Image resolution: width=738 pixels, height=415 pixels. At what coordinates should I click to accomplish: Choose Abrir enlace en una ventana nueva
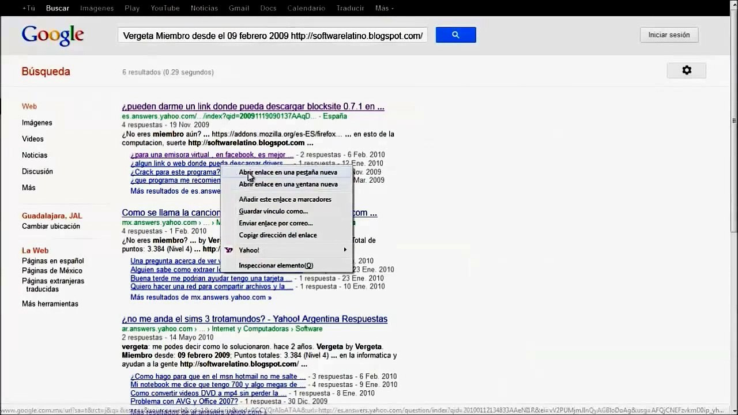tap(288, 184)
